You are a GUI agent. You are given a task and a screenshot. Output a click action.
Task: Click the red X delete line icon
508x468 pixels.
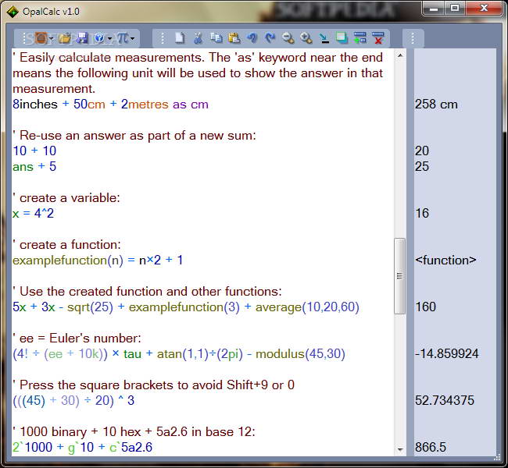tap(378, 38)
